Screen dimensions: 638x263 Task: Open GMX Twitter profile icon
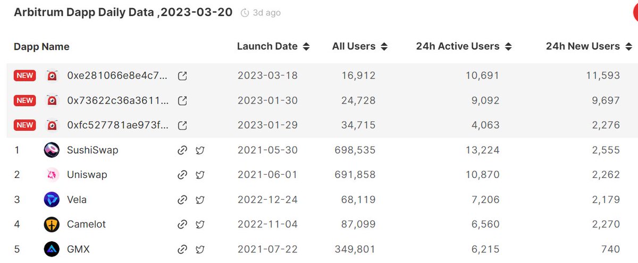coord(200,249)
